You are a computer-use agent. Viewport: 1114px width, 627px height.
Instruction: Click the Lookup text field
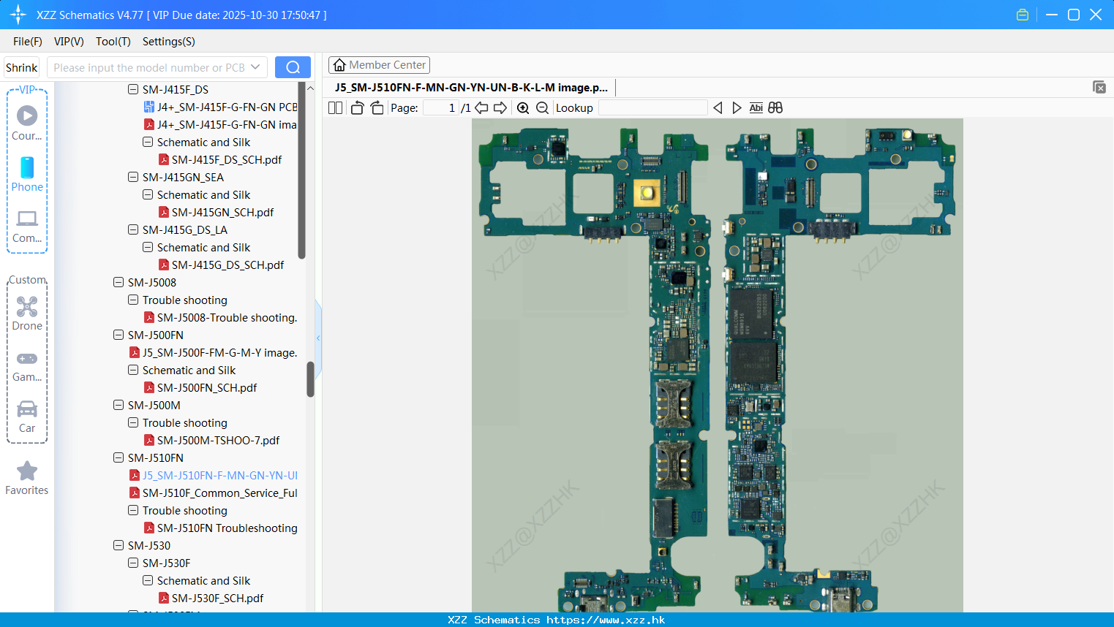coord(652,108)
